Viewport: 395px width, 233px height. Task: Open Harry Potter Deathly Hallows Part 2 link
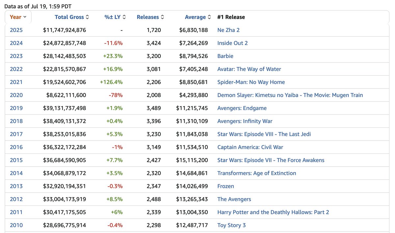click(273, 212)
